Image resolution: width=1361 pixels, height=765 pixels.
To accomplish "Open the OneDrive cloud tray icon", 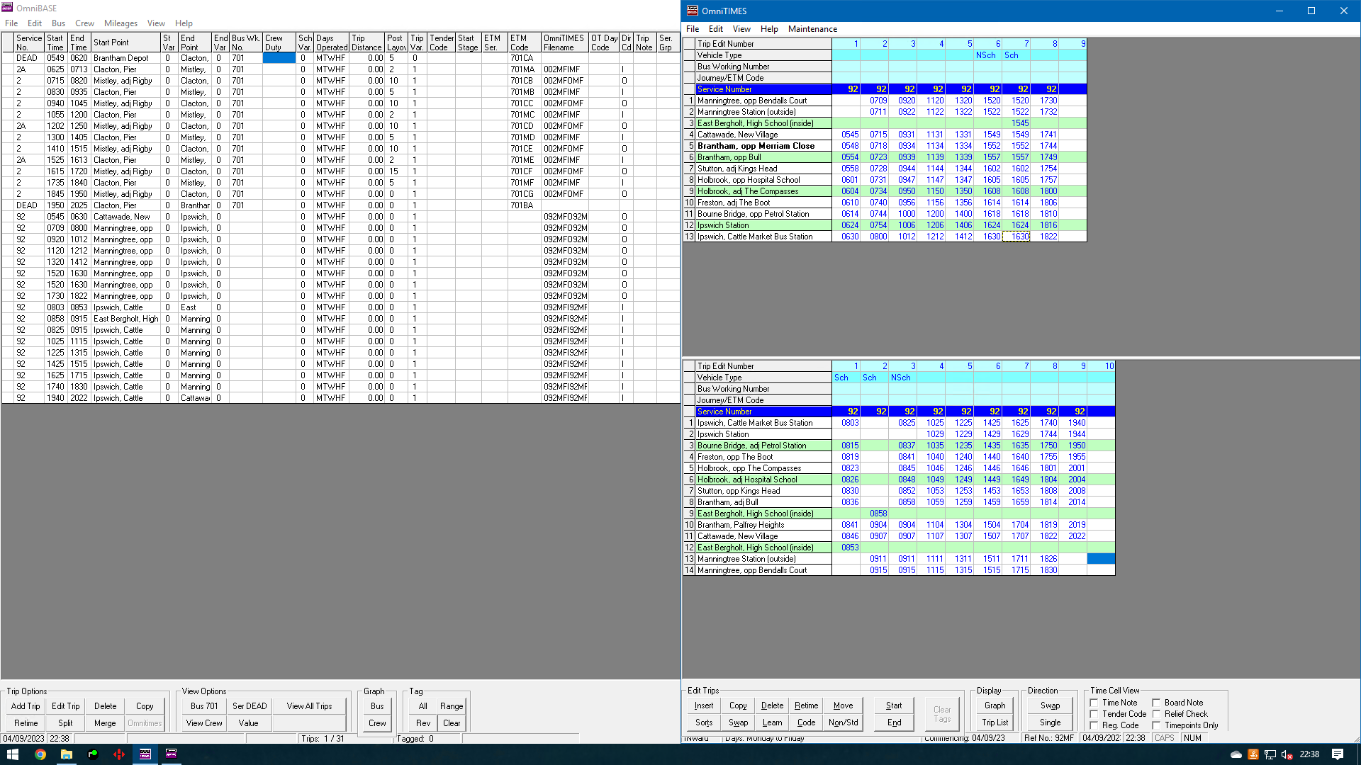I will coord(1236,754).
